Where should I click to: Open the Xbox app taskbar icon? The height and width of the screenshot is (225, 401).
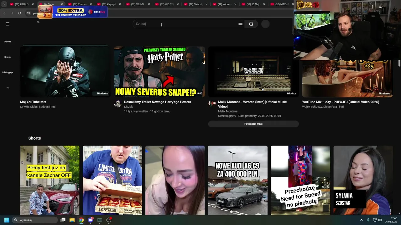[x=100, y=220]
